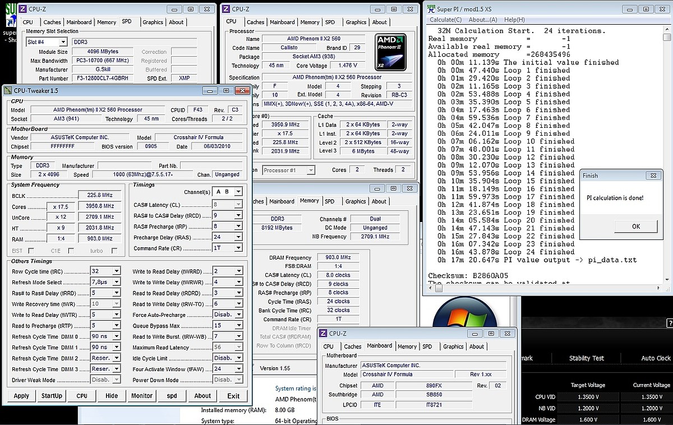Open Force Auto-Precharge dropdown

point(238,315)
